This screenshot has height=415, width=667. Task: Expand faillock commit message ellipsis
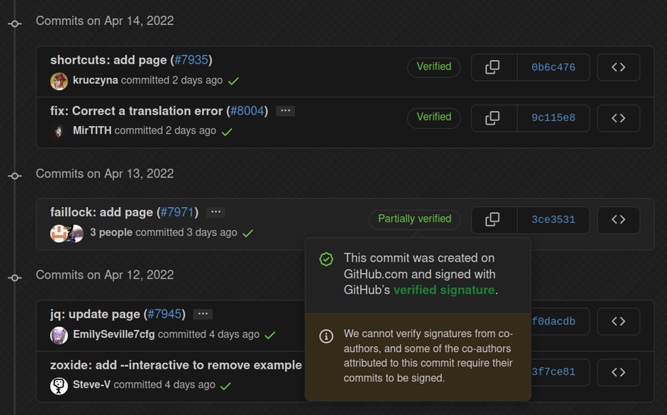(x=215, y=212)
